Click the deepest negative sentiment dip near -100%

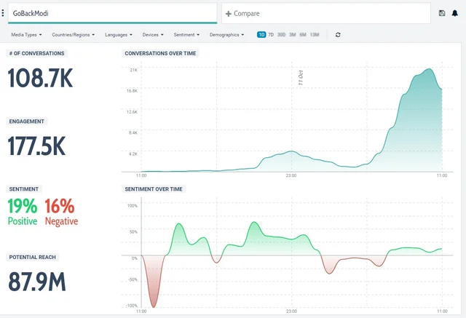tap(154, 306)
